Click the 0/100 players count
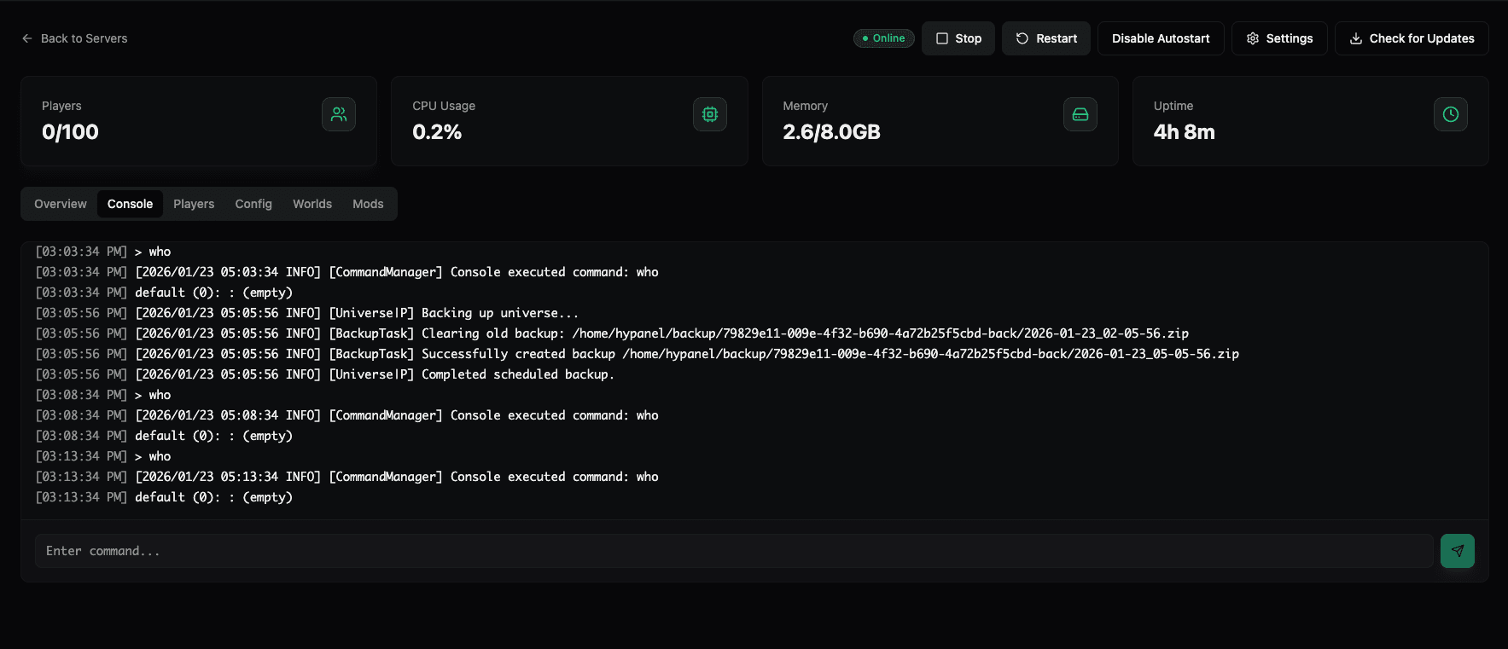The image size is (1508, 649). (x=70, y=132)
